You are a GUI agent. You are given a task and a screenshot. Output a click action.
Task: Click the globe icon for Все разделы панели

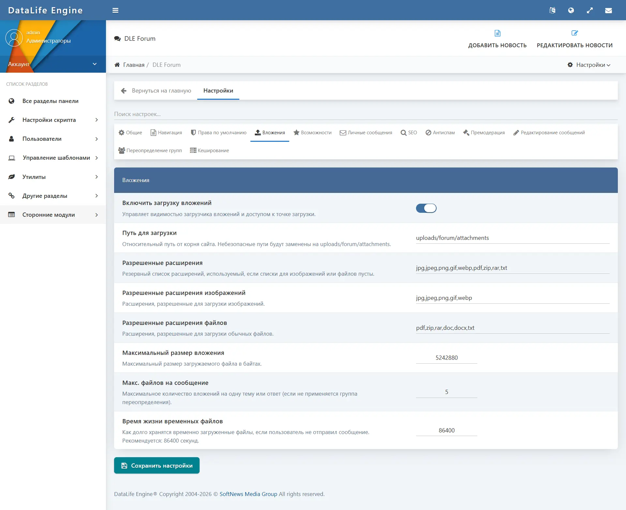pyautogui.click(x=11, y=101)
